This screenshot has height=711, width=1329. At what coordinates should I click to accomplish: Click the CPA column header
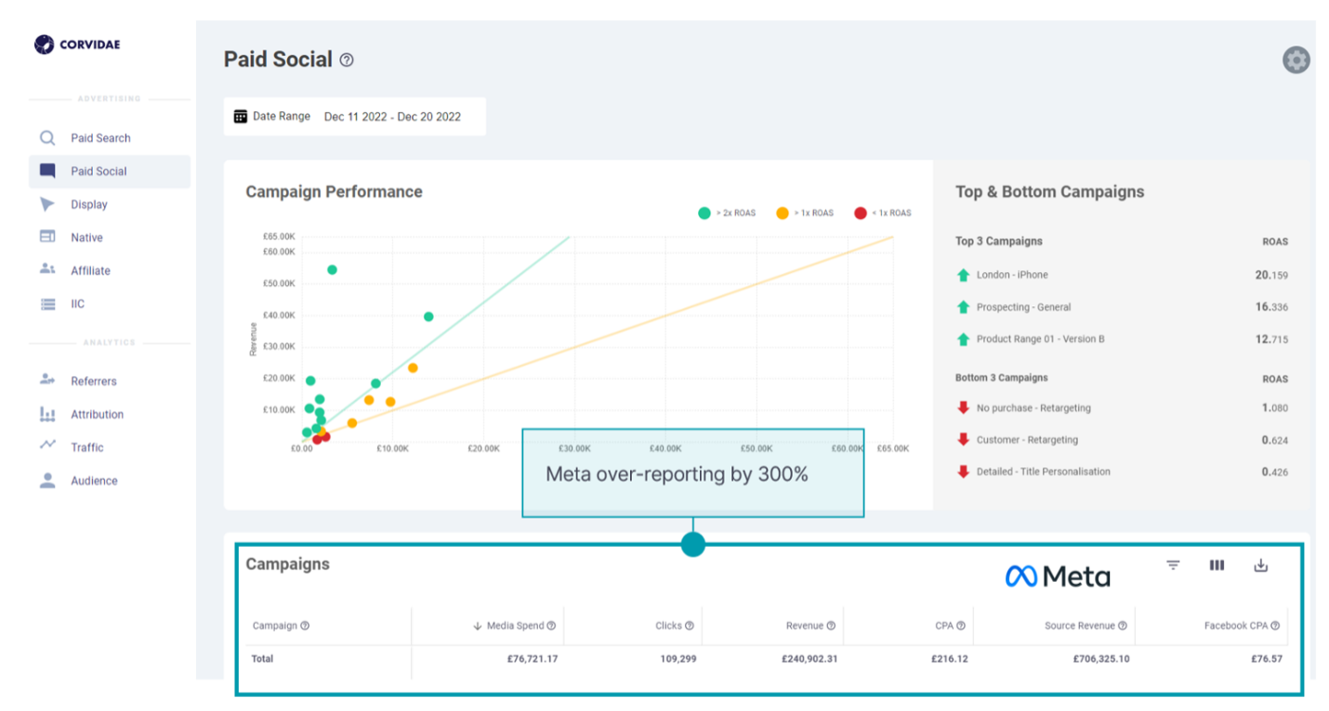[944, 626]
